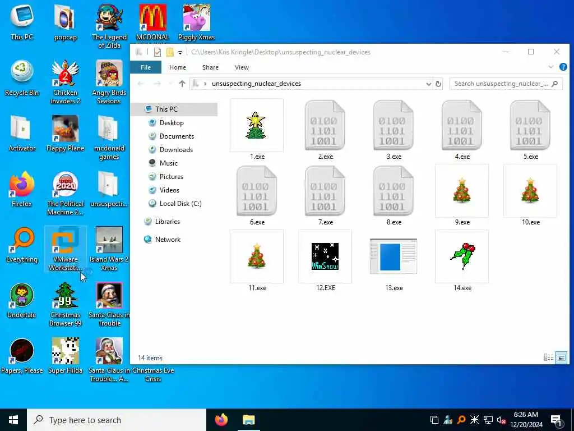
Task: Switch to large thumbnails view layout
Action: click(x=561, y=357)
